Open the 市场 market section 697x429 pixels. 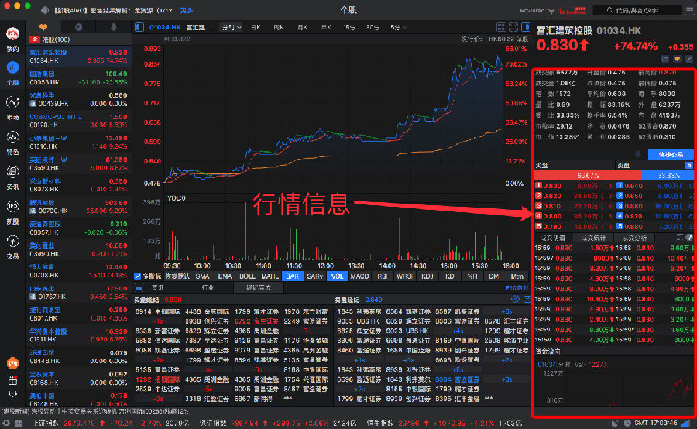pos(12,103)
